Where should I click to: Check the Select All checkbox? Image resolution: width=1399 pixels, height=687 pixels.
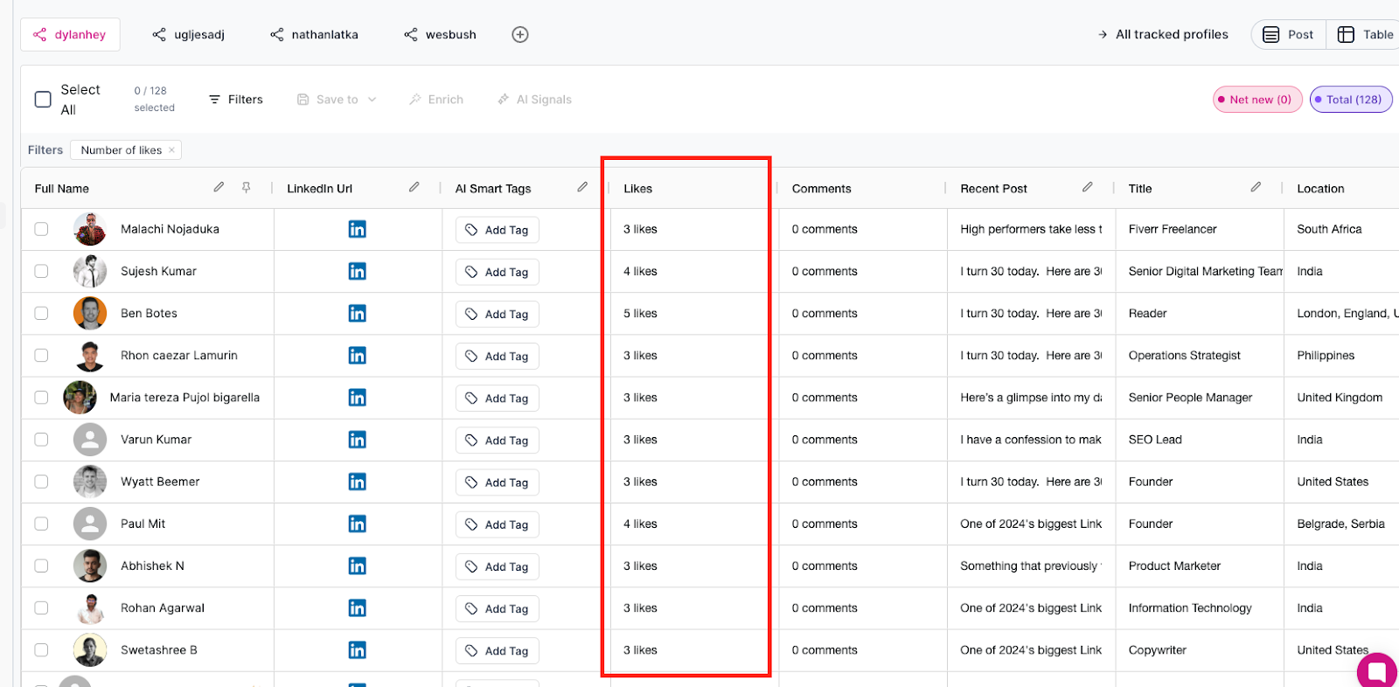pos(43,100)
